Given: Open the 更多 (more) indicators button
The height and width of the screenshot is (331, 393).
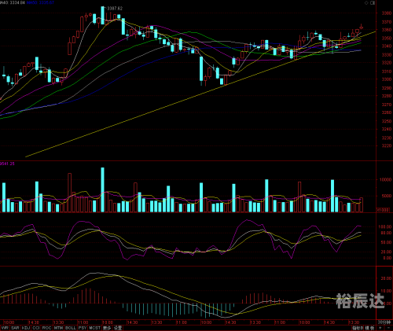Looking at the screenshot, I should pyautogui.click(x=107, y=328).
